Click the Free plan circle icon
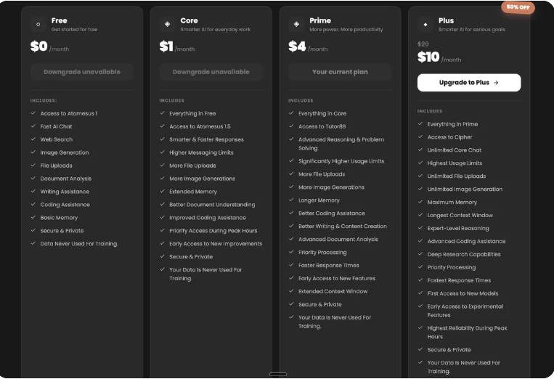 tap(38, 25)
